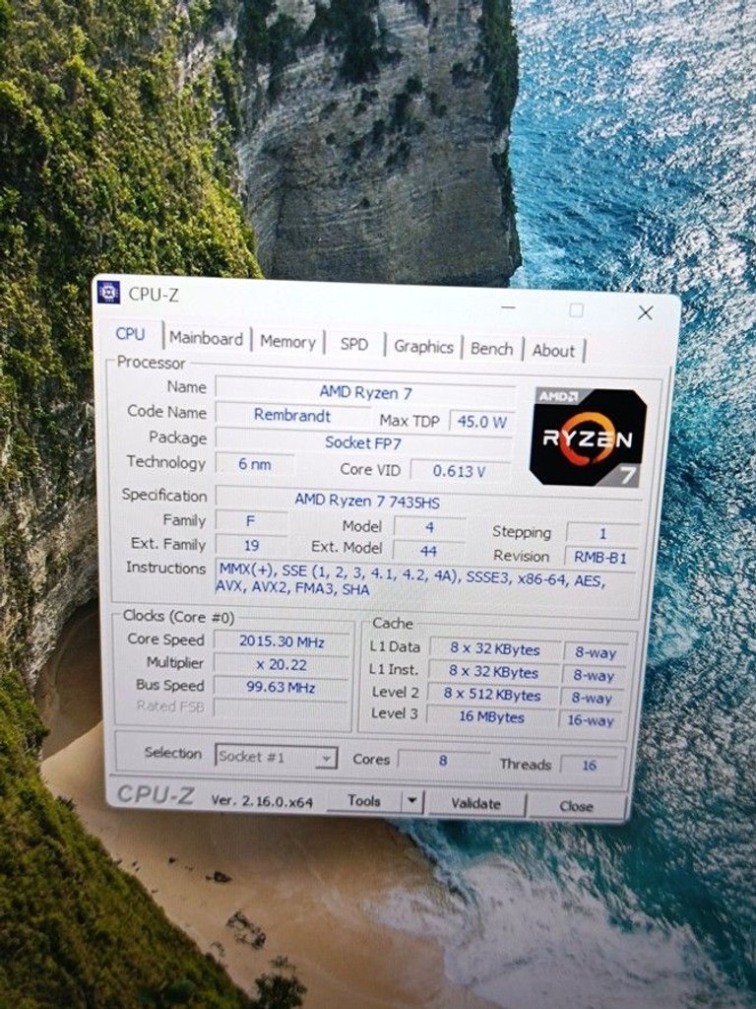756x1009 pixels.
Task: Click the Core Speed value 2015.30 MHz
Action: click(x=282, y=641)
